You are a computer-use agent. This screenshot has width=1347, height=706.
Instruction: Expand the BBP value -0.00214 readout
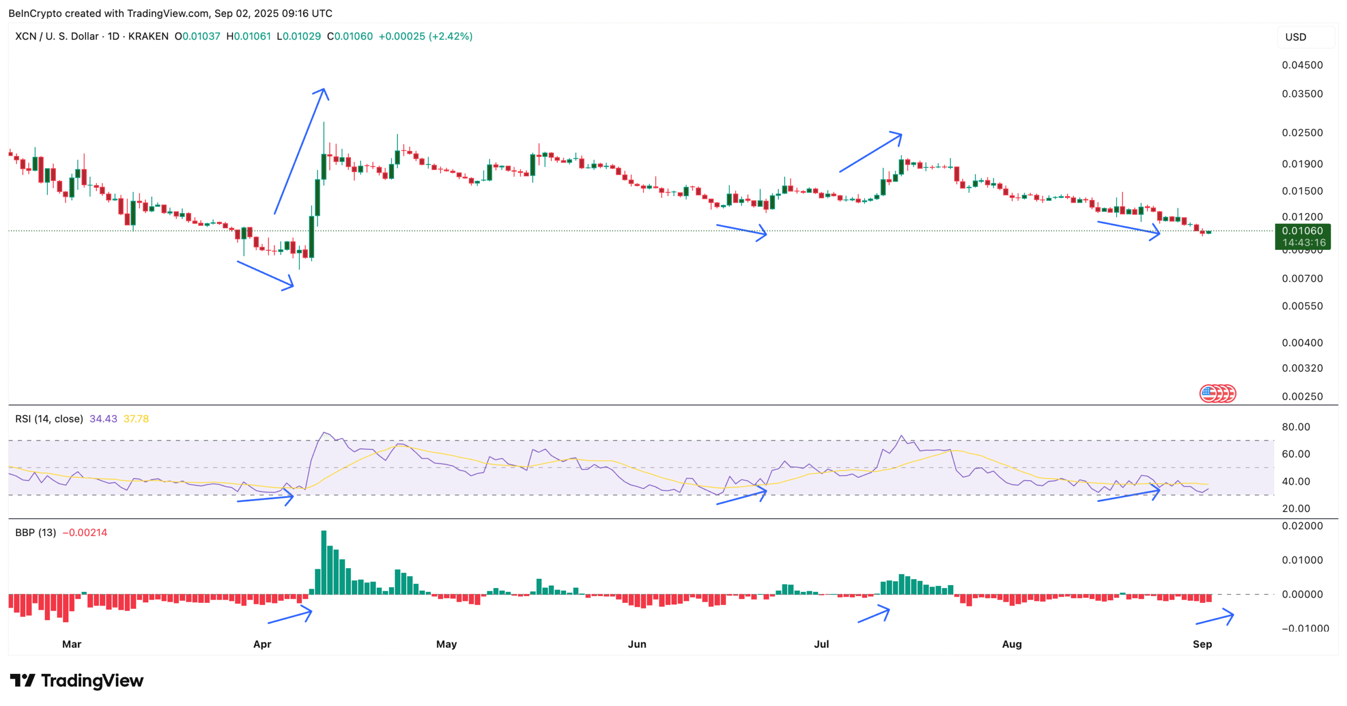tap(86, 532)
